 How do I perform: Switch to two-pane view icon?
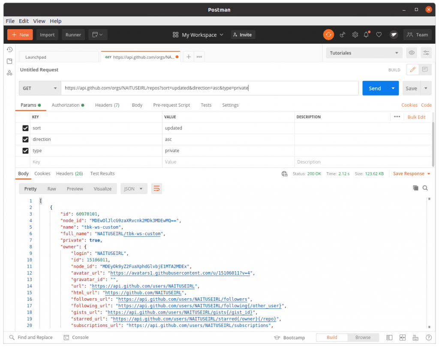coord(403,338)
